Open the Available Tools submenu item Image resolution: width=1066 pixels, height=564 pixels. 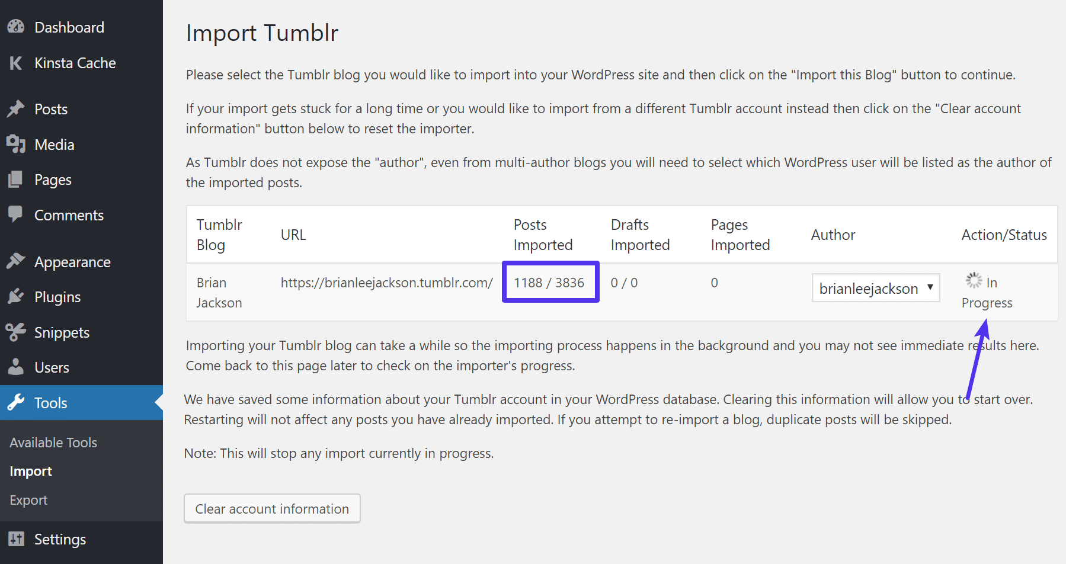(x=53, y=443)
